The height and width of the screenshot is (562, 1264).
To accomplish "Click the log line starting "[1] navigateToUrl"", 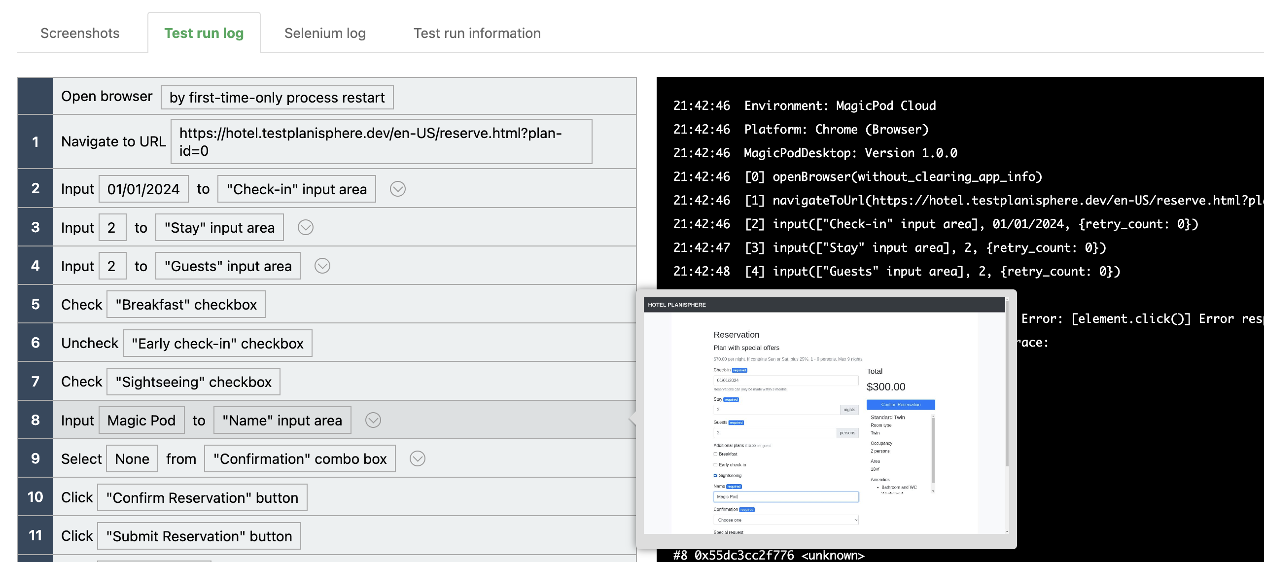I will 968,200.
